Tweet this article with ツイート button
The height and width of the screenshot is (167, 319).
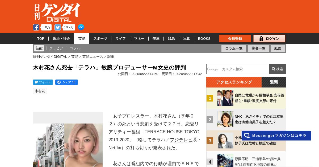pyautogui.click(x=43, y=82)
